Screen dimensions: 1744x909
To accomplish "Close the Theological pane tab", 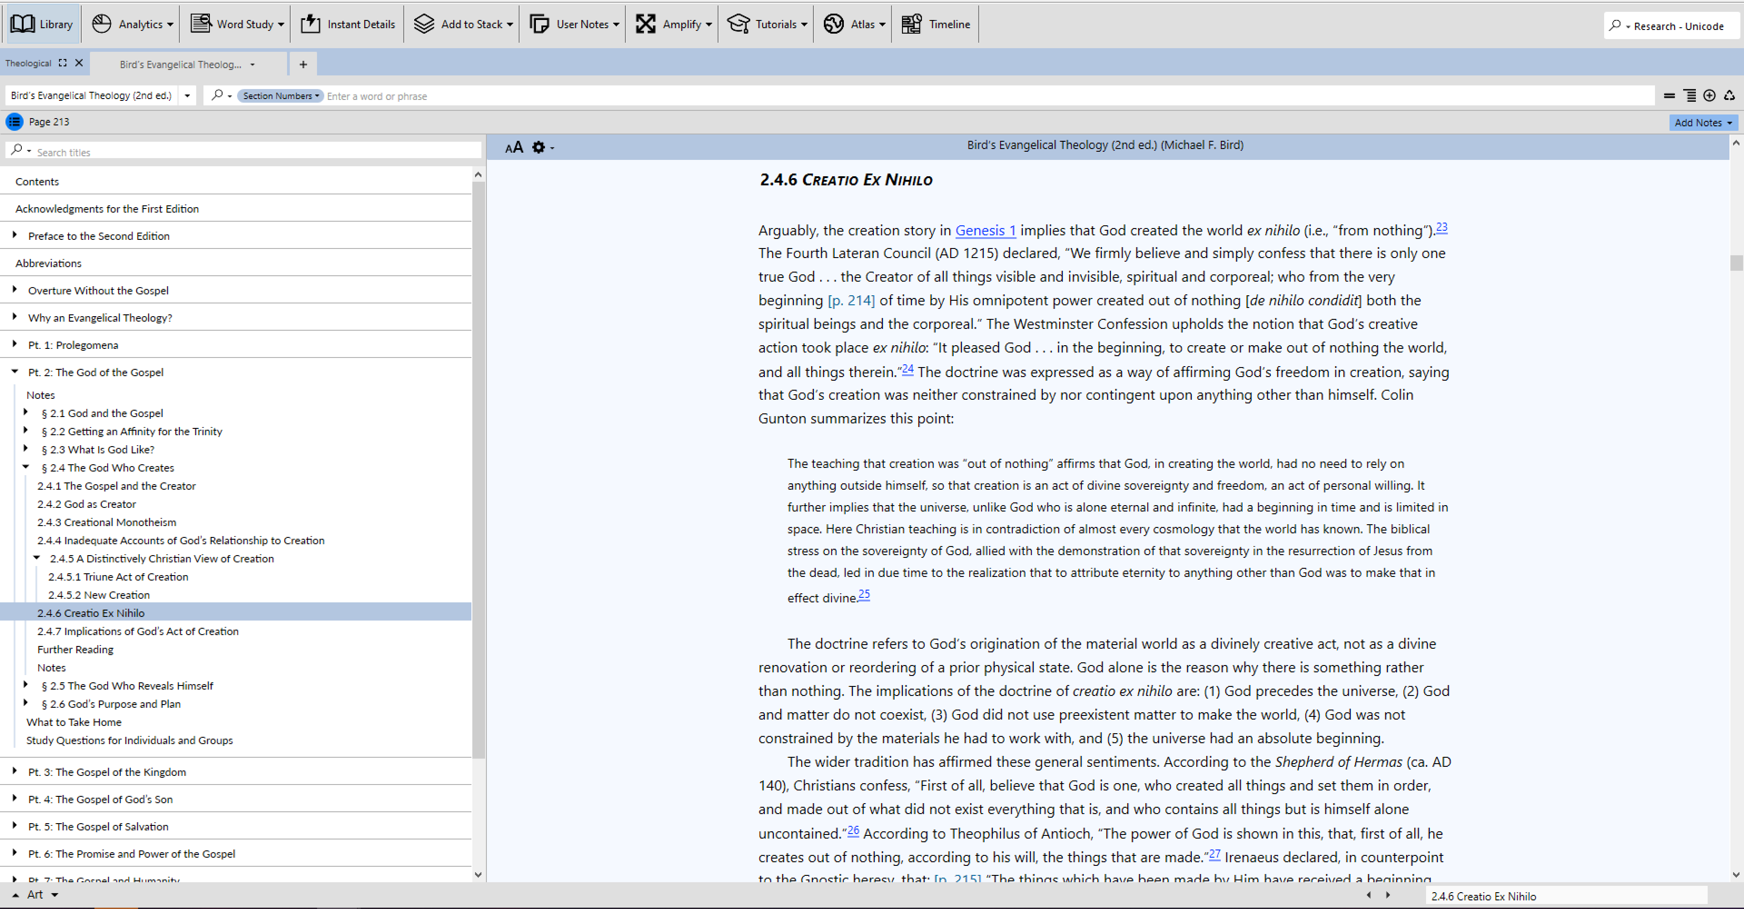I will (79, 63).
